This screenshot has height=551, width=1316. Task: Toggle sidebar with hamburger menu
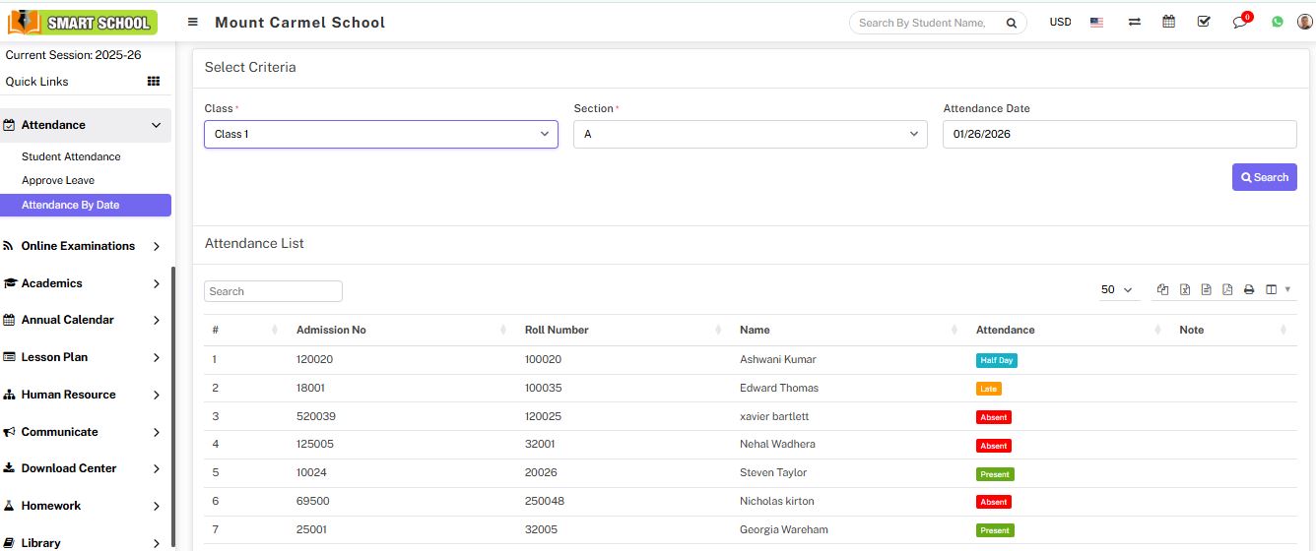[x=193, y=22]
